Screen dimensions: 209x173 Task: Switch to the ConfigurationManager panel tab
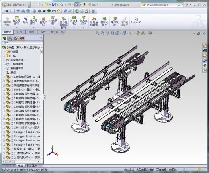[16, 39]
